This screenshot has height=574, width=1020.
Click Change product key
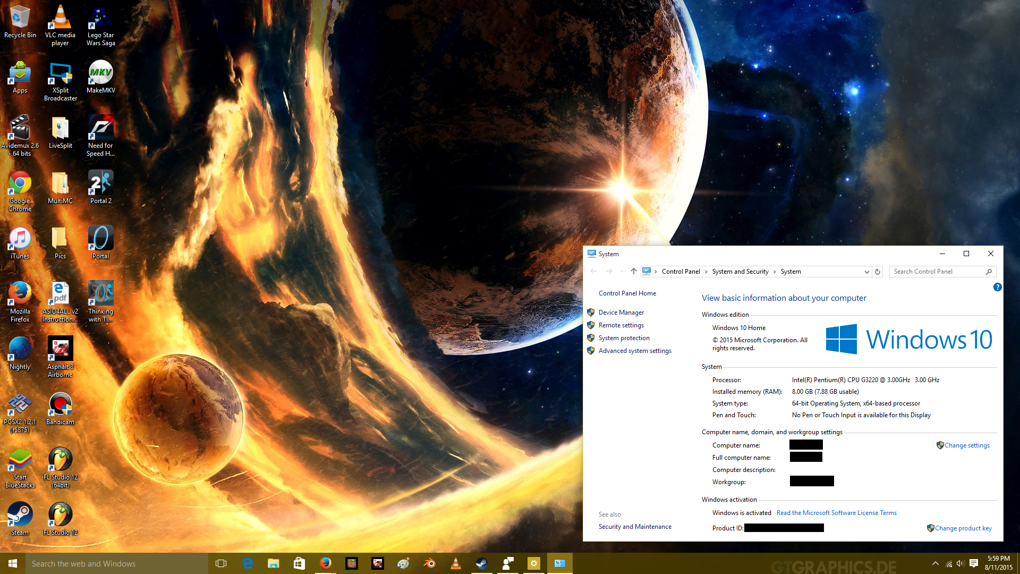click(963, 528)
